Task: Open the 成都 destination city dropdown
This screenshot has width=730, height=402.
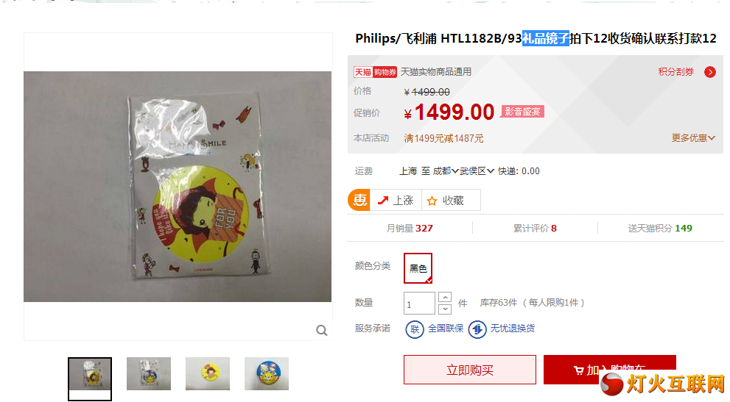Action: click(x=446, y=171)
